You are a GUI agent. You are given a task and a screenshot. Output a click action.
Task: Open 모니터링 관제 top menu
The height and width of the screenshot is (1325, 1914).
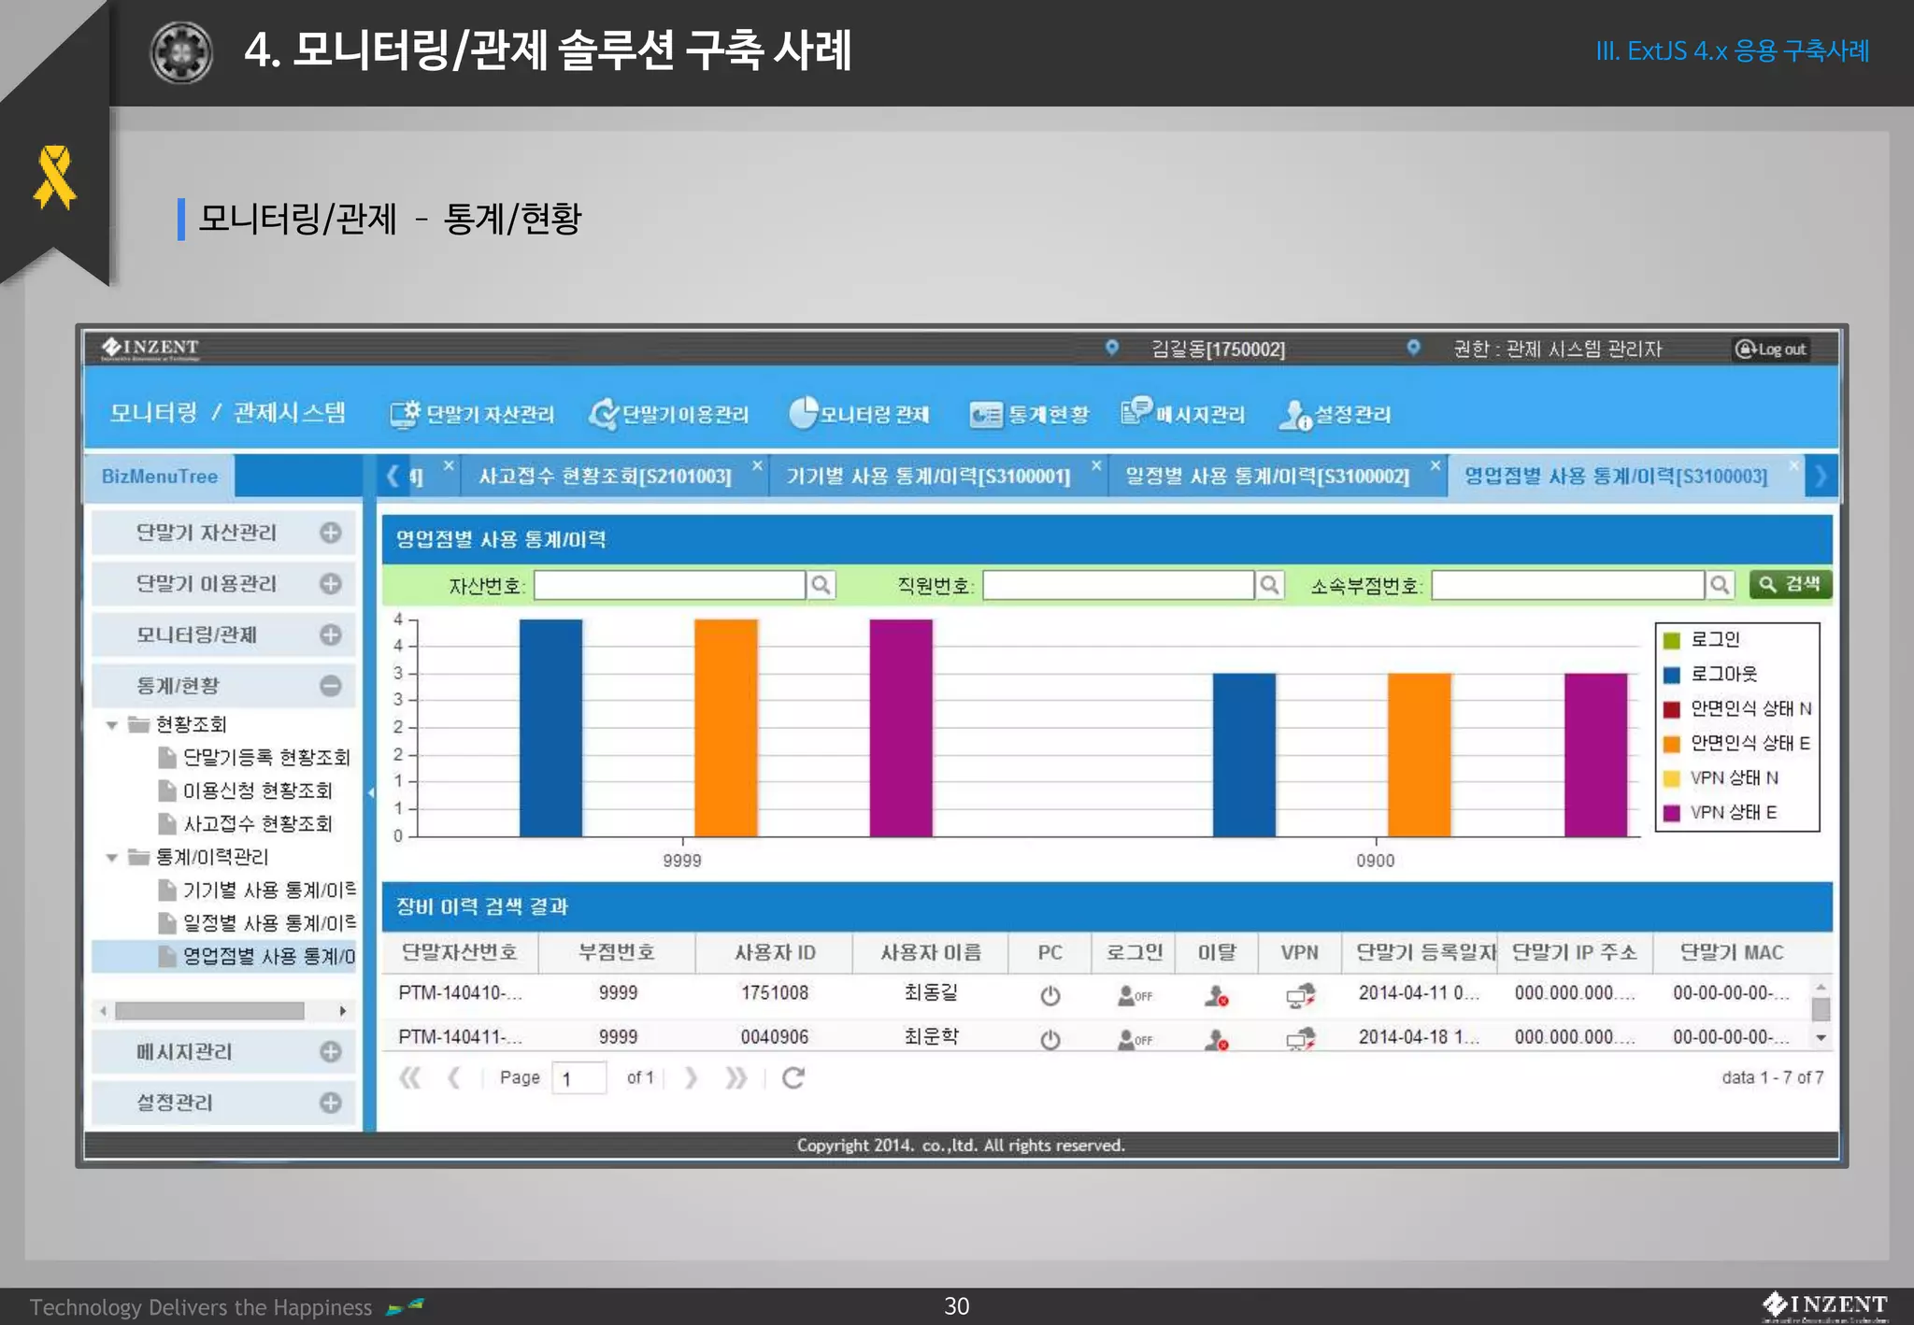coord(859,413)
